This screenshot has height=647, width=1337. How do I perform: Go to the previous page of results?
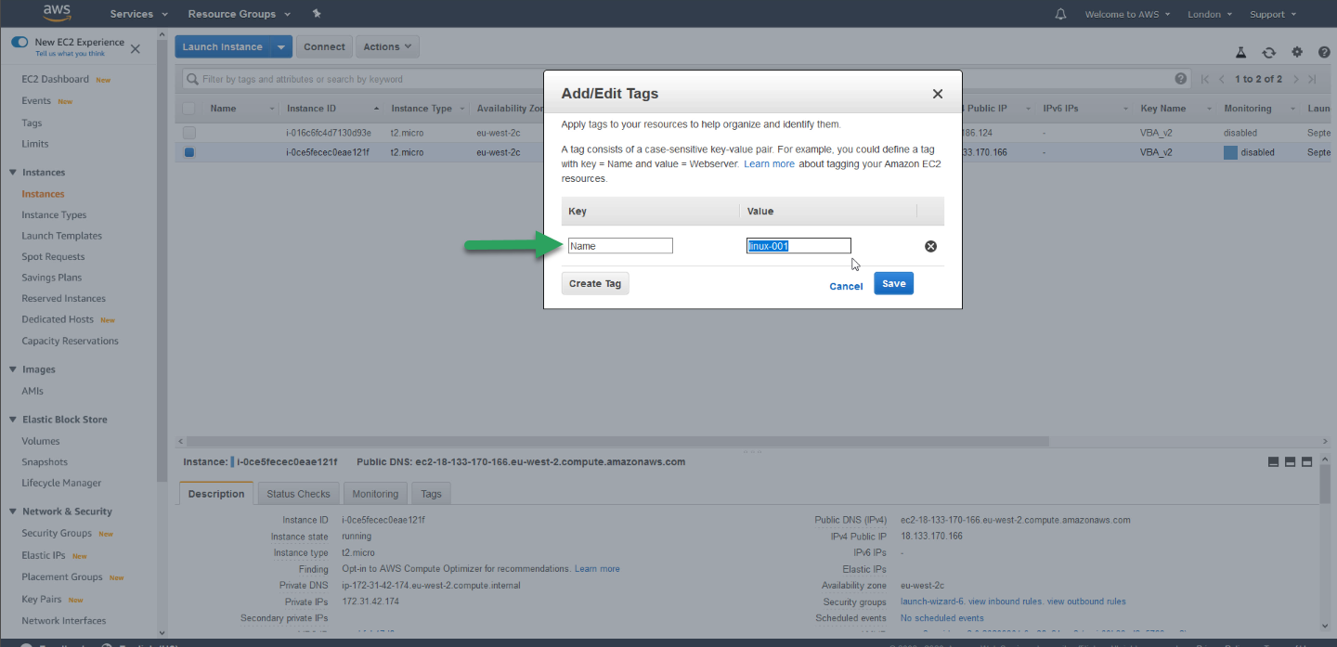[1222, 80]
